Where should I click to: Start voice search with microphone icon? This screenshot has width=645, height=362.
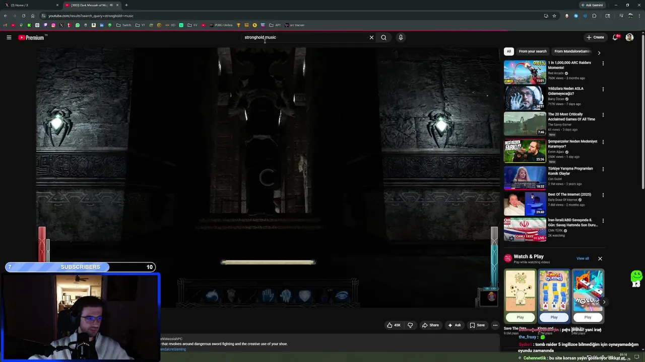click(x=401, y=37)
